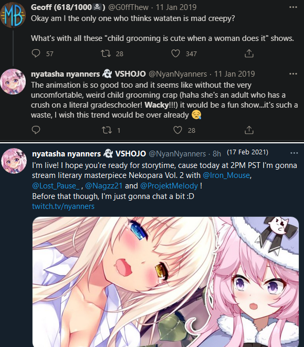The image size is (304, 347).
Task: Open nyanners' avatar on the 2019 reply
Action: tap(13, 82)
